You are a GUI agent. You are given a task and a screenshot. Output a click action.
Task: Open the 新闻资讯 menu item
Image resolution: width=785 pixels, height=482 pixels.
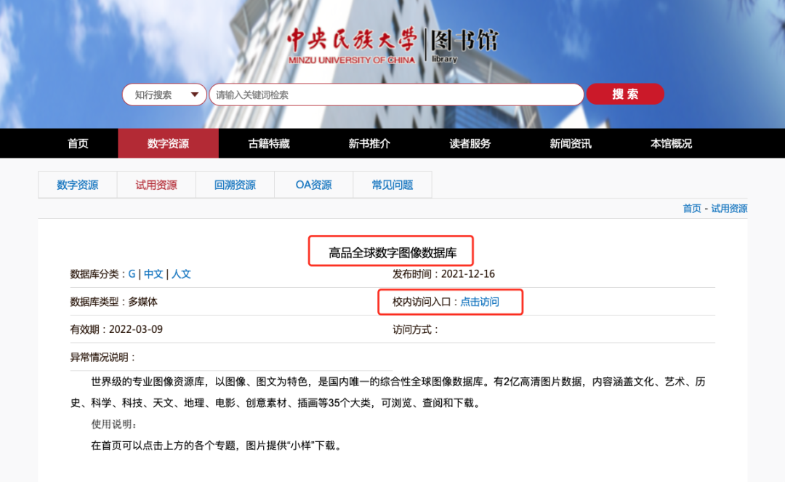[570, 143]
